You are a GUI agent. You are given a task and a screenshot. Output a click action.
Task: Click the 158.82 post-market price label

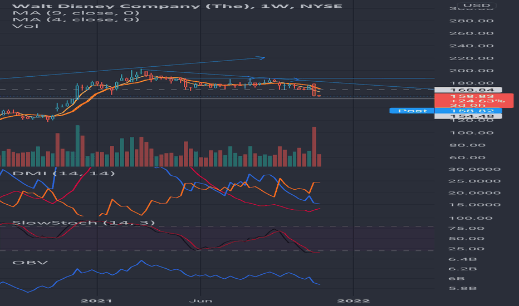468,111
